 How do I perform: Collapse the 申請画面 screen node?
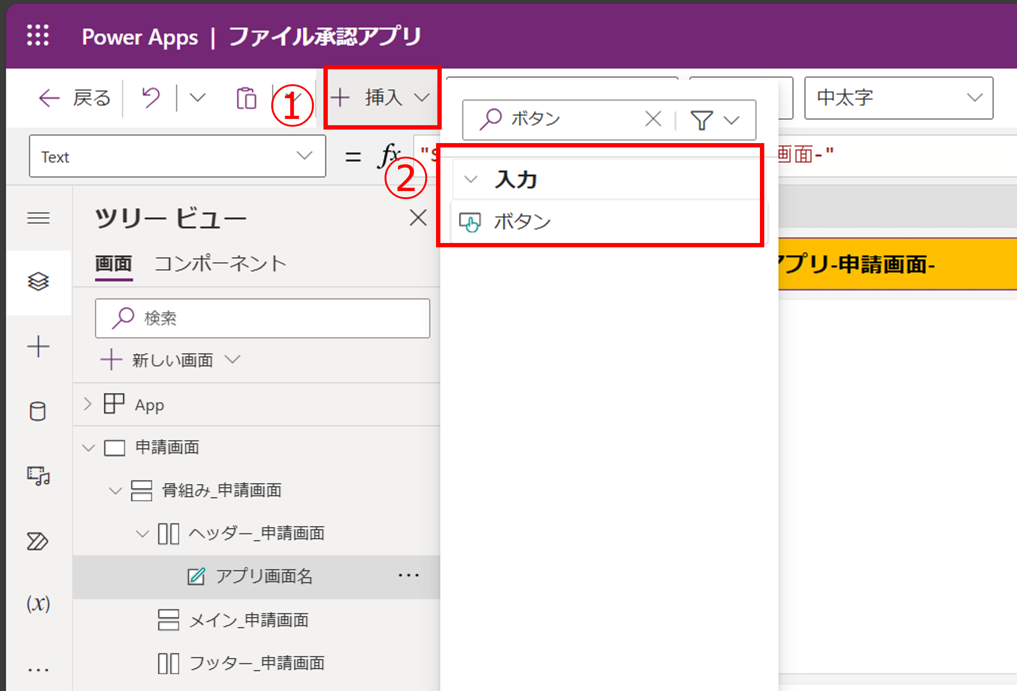pos(89,448)
